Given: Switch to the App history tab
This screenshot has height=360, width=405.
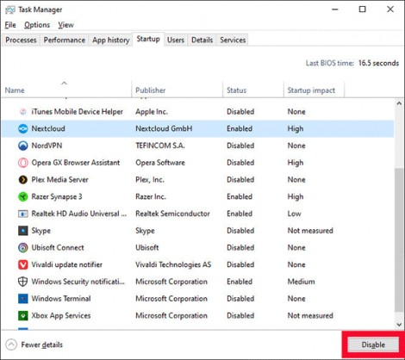Looking at the screenshot, I should (111, 40).
